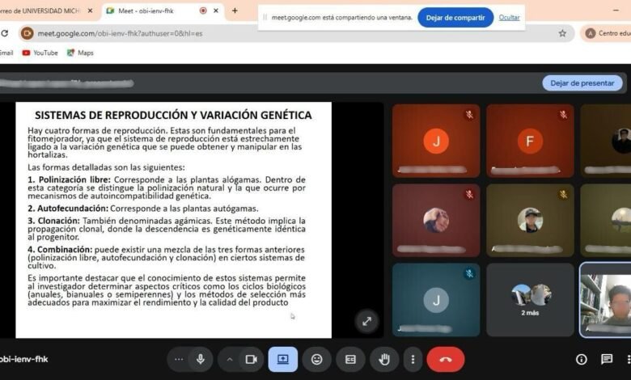Stop presenting with the highlighted screen share button
Viewport: 631px width, 380px height.
283,359
